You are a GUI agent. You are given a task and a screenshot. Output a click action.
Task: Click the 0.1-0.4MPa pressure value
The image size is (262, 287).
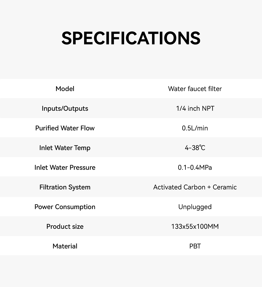pos(195,167)
